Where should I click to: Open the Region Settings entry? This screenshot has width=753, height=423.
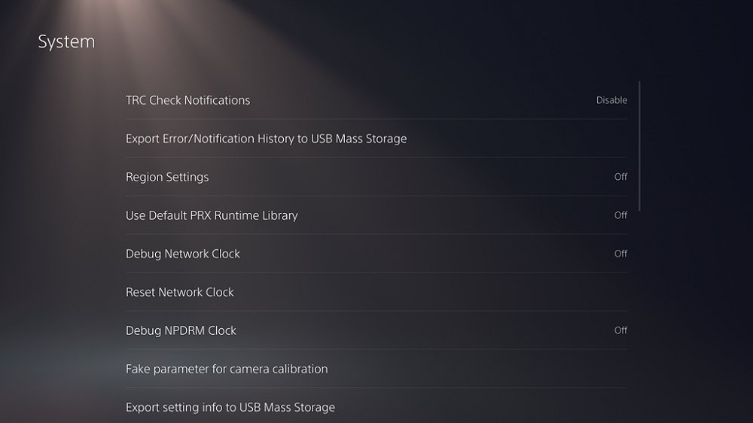pyautogui.click(x=167, y=177)
